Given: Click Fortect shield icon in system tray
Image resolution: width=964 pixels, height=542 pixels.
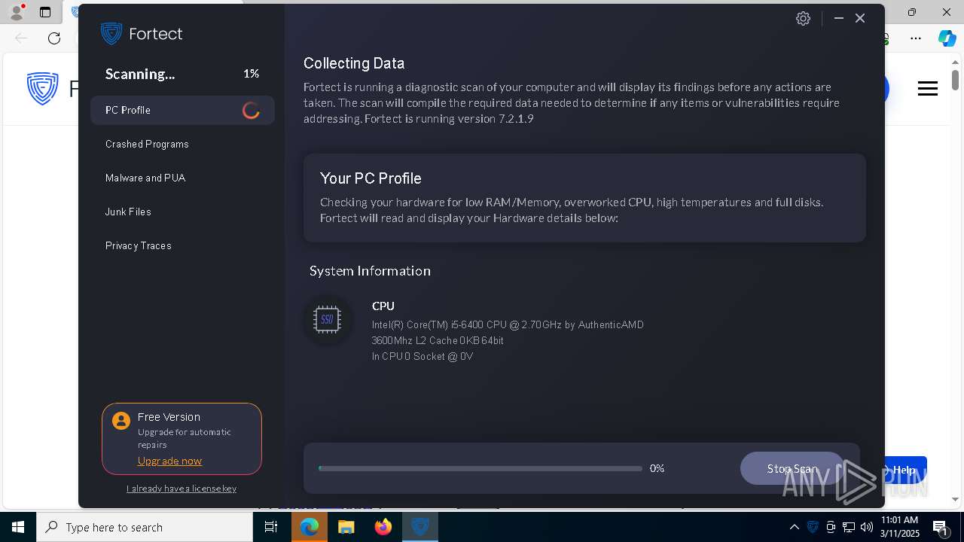Looking at the screenshot, I should (813, 527).
